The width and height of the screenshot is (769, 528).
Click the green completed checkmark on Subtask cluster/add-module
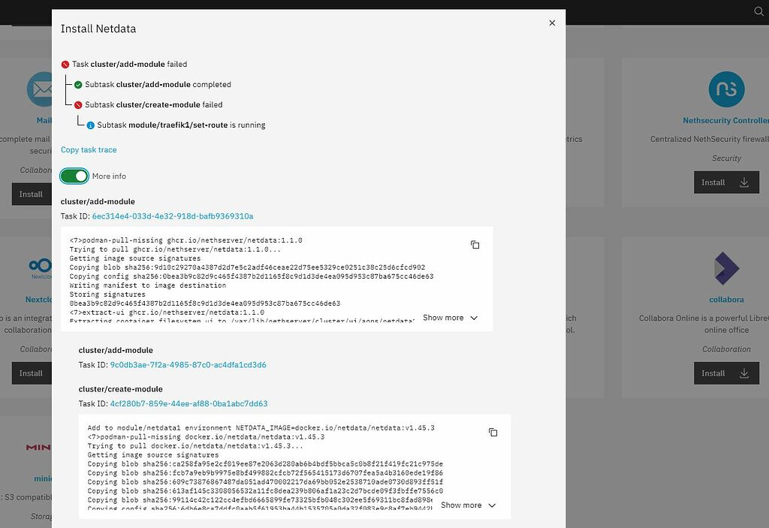(x=78, y=84)
